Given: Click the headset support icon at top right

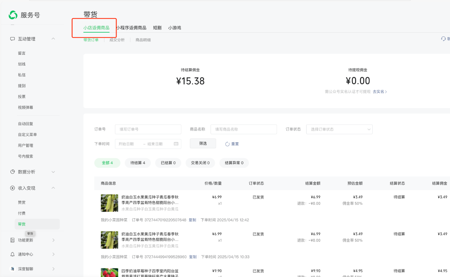Looking at the screenshot, I should pos(443,39).
